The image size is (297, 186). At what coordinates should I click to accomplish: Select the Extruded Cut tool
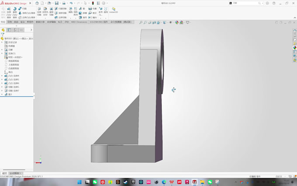39,12
